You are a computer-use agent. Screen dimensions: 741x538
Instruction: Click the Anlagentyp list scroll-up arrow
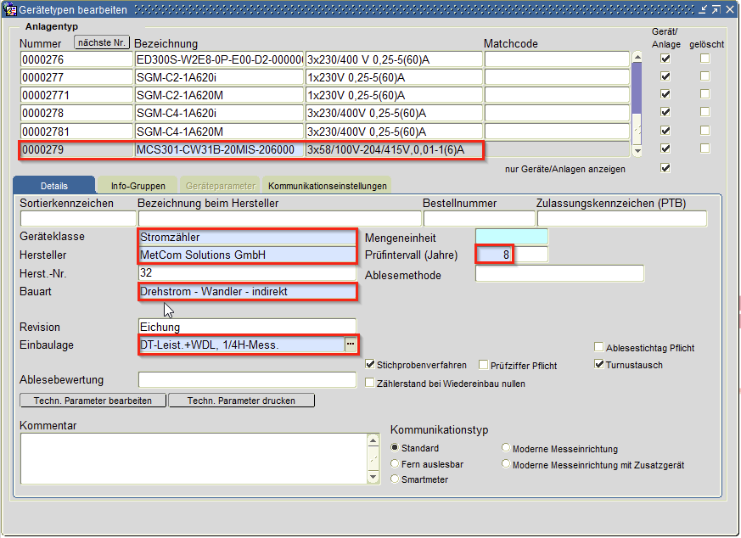point(637,58)
